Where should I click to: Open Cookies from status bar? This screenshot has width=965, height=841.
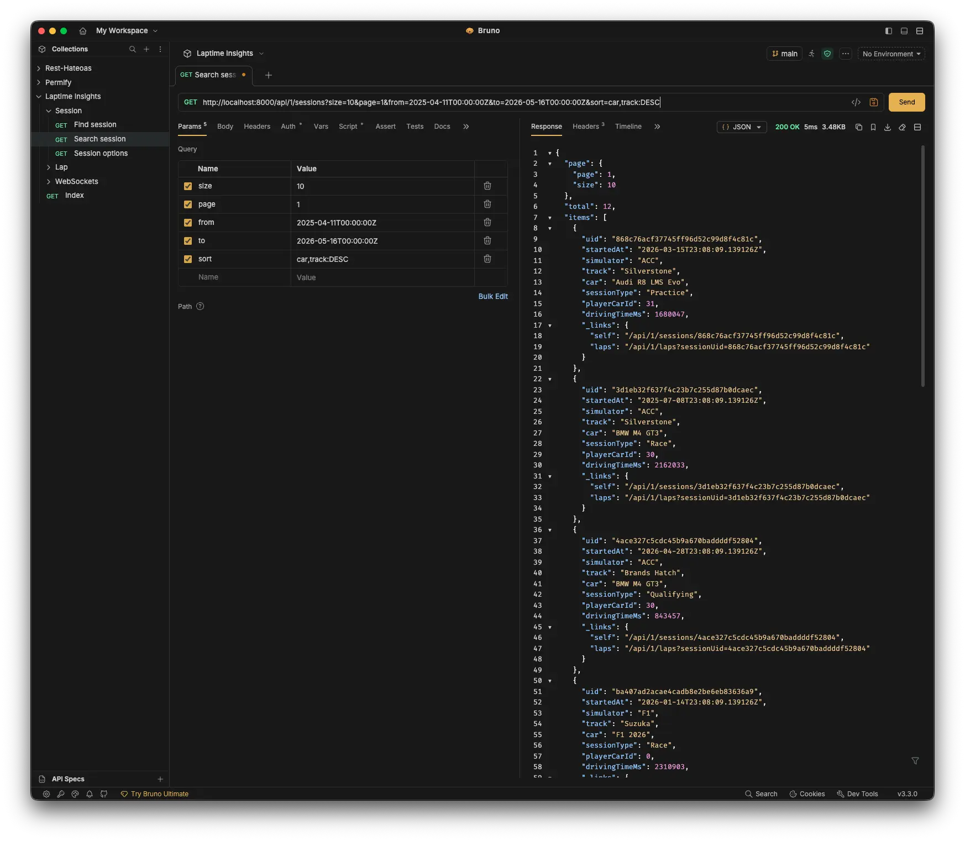[x=807, y=794]
